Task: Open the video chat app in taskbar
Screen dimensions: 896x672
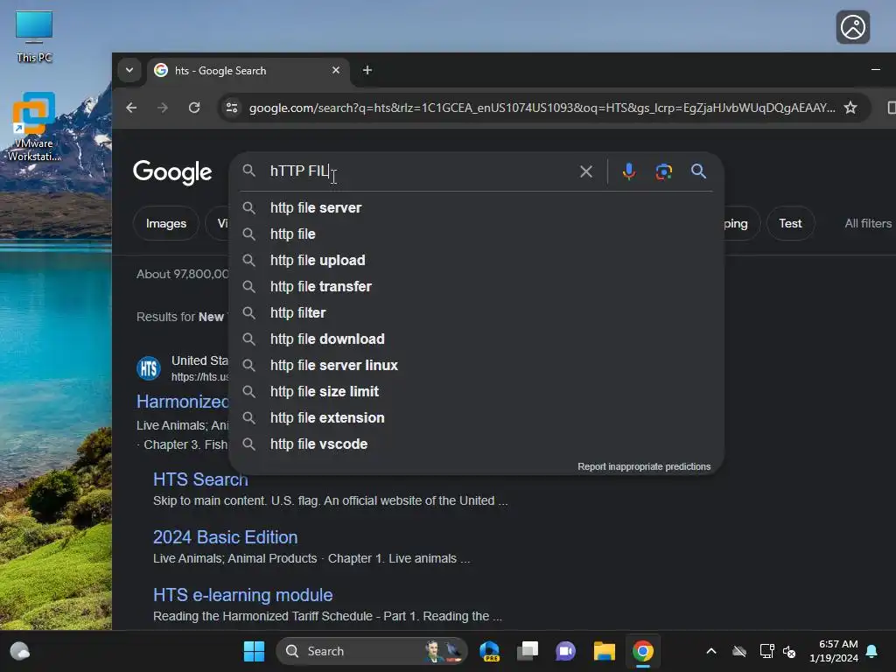Action: click(565, 651)
